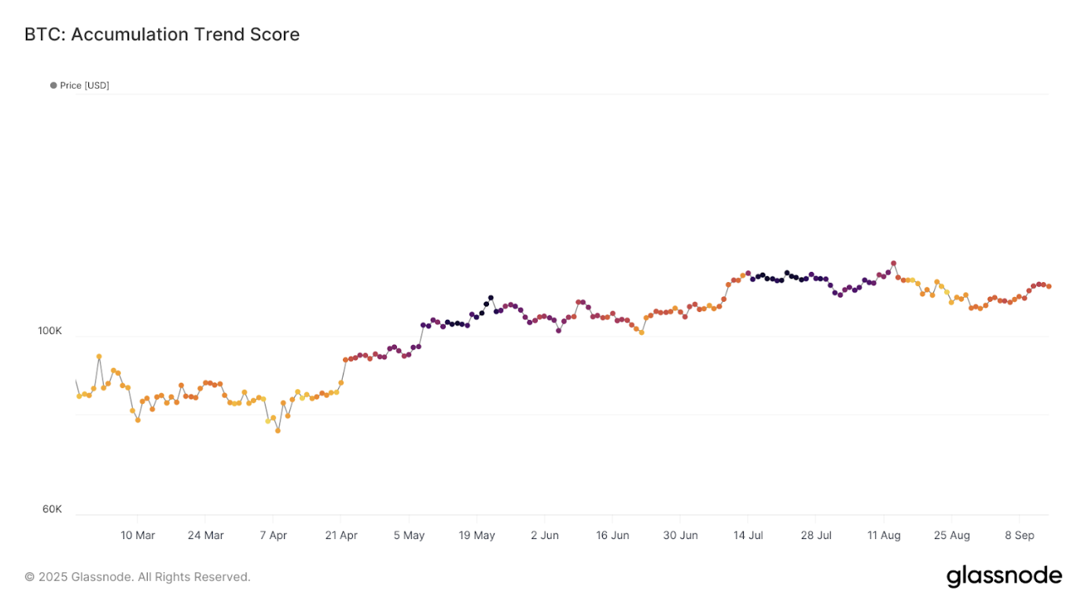Click the 14 Jul date marker
The height and width of the screenshot is (613, 1085).
[x=748, y=535]
